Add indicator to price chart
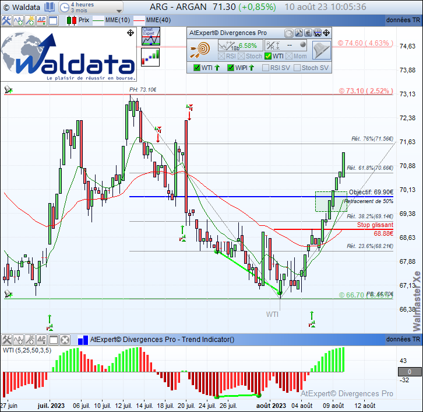This screenshot has height=412, width=423. (18, 20)
